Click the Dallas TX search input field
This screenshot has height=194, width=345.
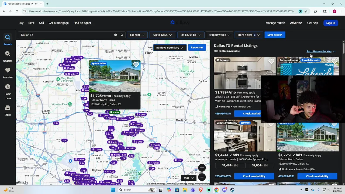click(x=66, y=35)
